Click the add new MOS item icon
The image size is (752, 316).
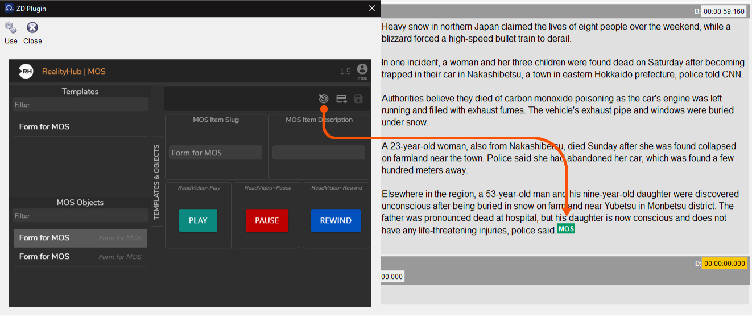[x=341, y=99]
